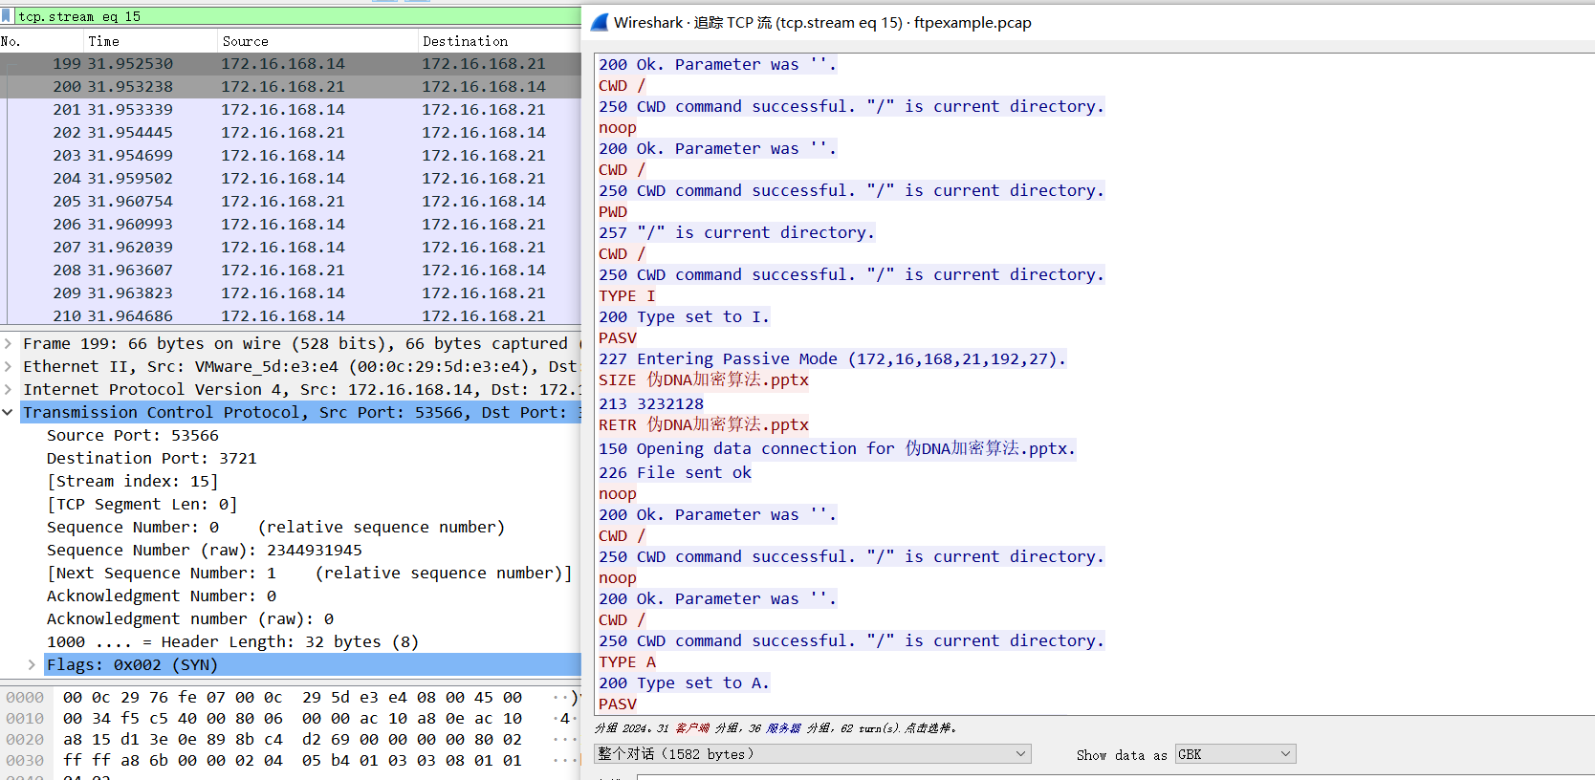The height and width of the screenshot is (780, 1595).
Task: Sort packet list by Time column
Action: coord(150,41)
